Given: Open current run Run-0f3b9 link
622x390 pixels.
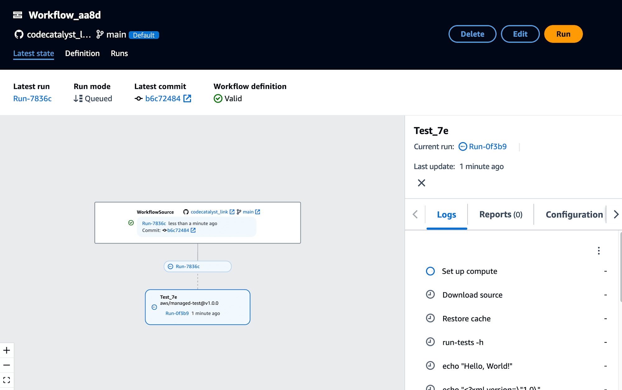Looking at the screenshot, I should tap(488, 146).
